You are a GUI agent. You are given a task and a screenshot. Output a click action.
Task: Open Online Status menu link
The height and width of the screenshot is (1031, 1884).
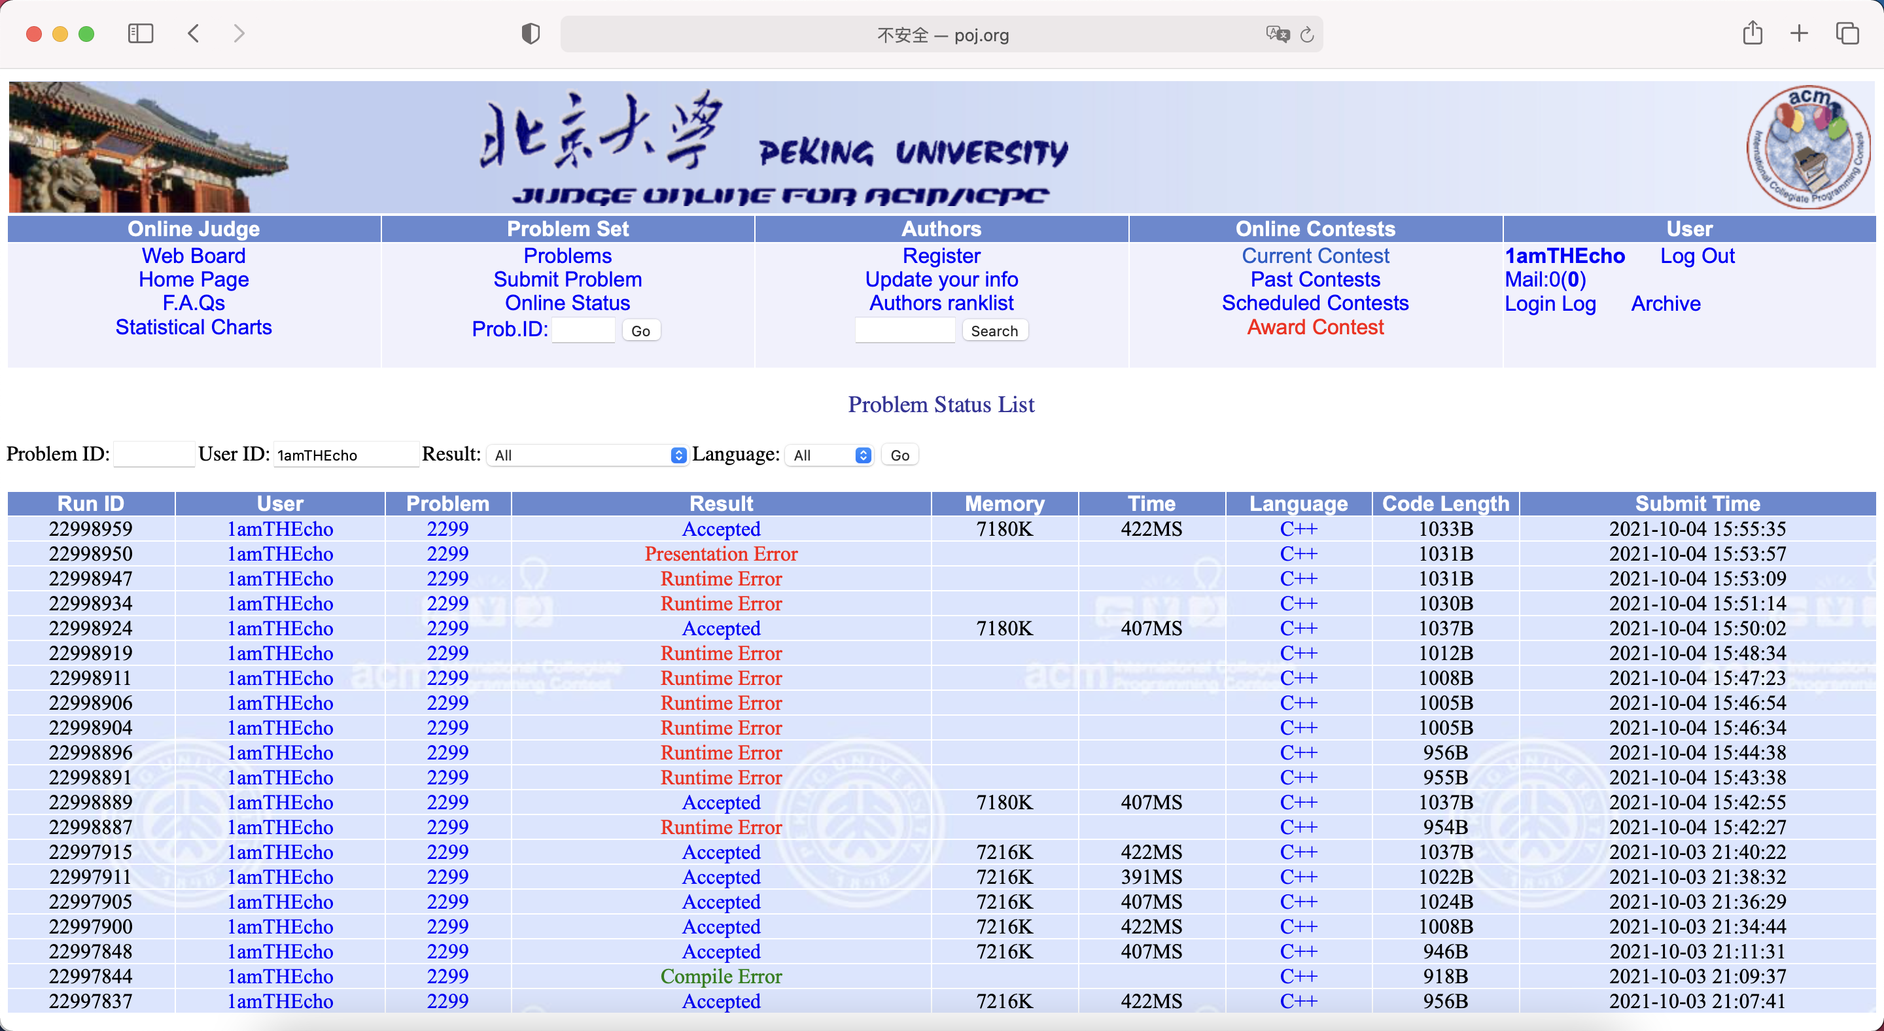coord(567,304)
